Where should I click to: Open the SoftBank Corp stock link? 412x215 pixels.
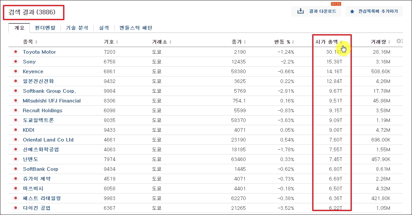pyautogui.click(x=41, y=169)
